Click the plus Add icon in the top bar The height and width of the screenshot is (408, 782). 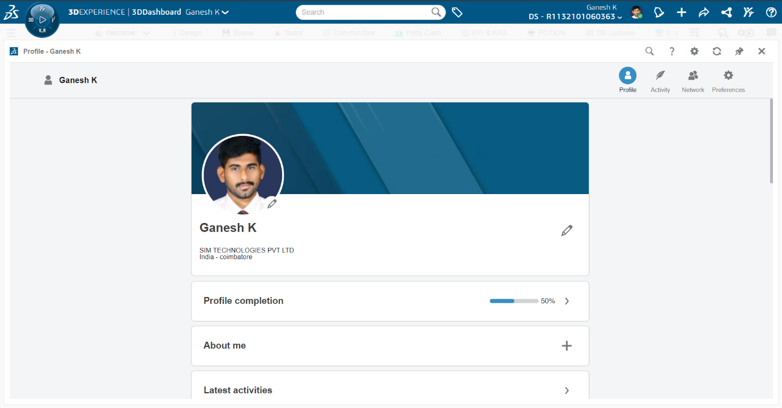[682, 12]
